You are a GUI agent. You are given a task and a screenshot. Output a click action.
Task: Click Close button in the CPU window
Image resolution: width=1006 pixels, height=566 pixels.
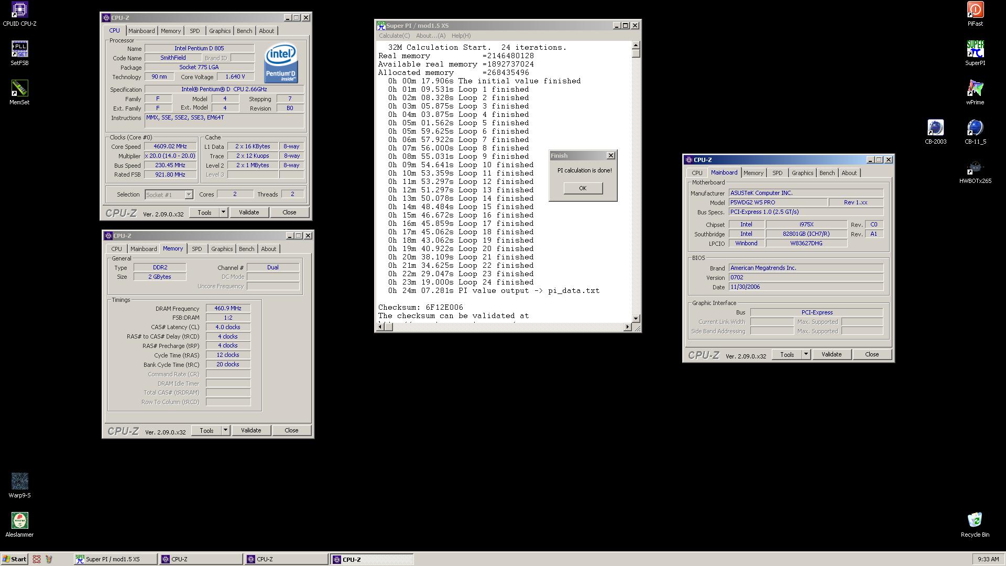pyautogui.click(x=289, y=212)
